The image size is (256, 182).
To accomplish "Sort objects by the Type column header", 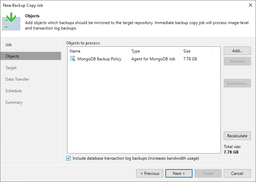I will point(154,51).
